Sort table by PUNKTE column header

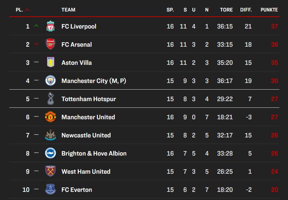click(x=269, y=10)
